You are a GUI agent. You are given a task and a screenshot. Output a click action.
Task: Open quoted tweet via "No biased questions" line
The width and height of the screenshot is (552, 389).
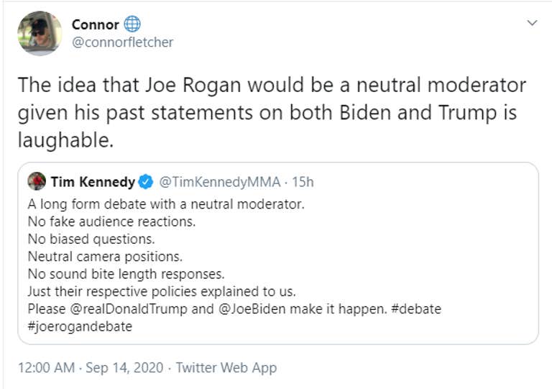91,239
